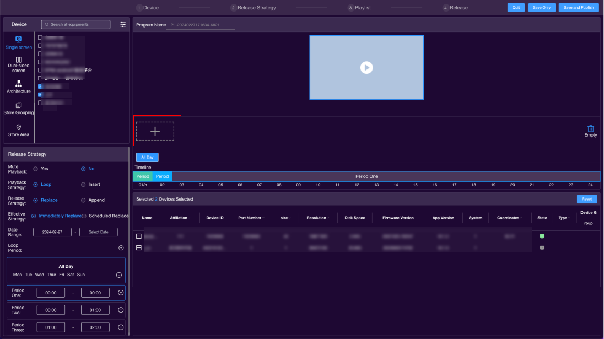This screenshot has height=339, width=604.
Task: Remove the second selected device row
Action: (139, 247)
